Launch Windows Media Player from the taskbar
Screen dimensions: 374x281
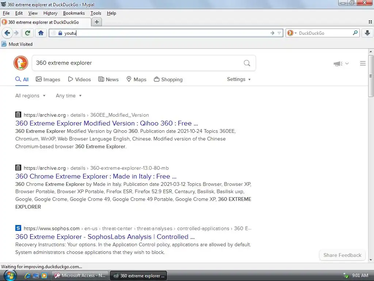44,276
